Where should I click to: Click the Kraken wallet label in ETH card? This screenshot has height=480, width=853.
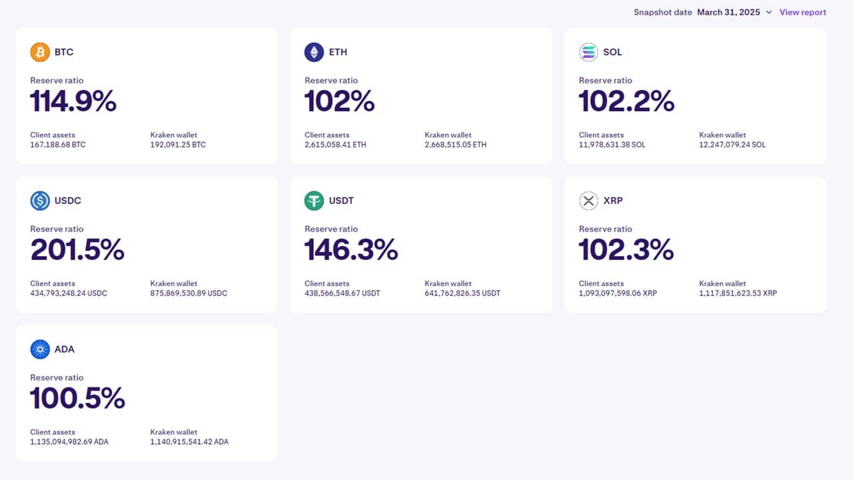click(x=448, y=135)
